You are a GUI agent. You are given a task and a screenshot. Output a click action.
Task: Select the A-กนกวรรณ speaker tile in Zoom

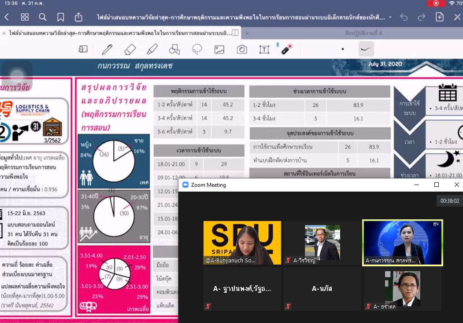[x=403, y=243]
